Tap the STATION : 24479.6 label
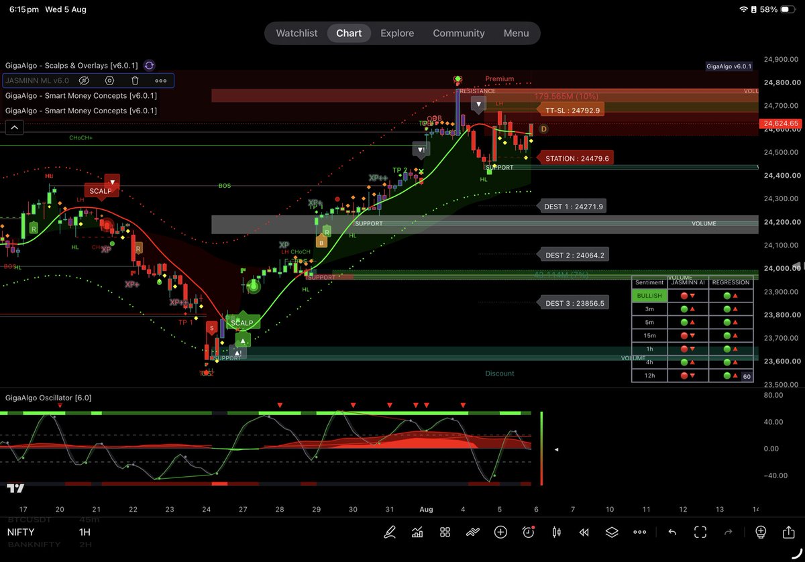 pos(577,158)
